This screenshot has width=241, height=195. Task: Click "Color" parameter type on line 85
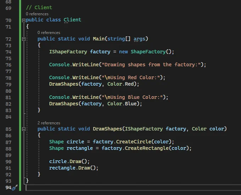[x=199, y=129]
